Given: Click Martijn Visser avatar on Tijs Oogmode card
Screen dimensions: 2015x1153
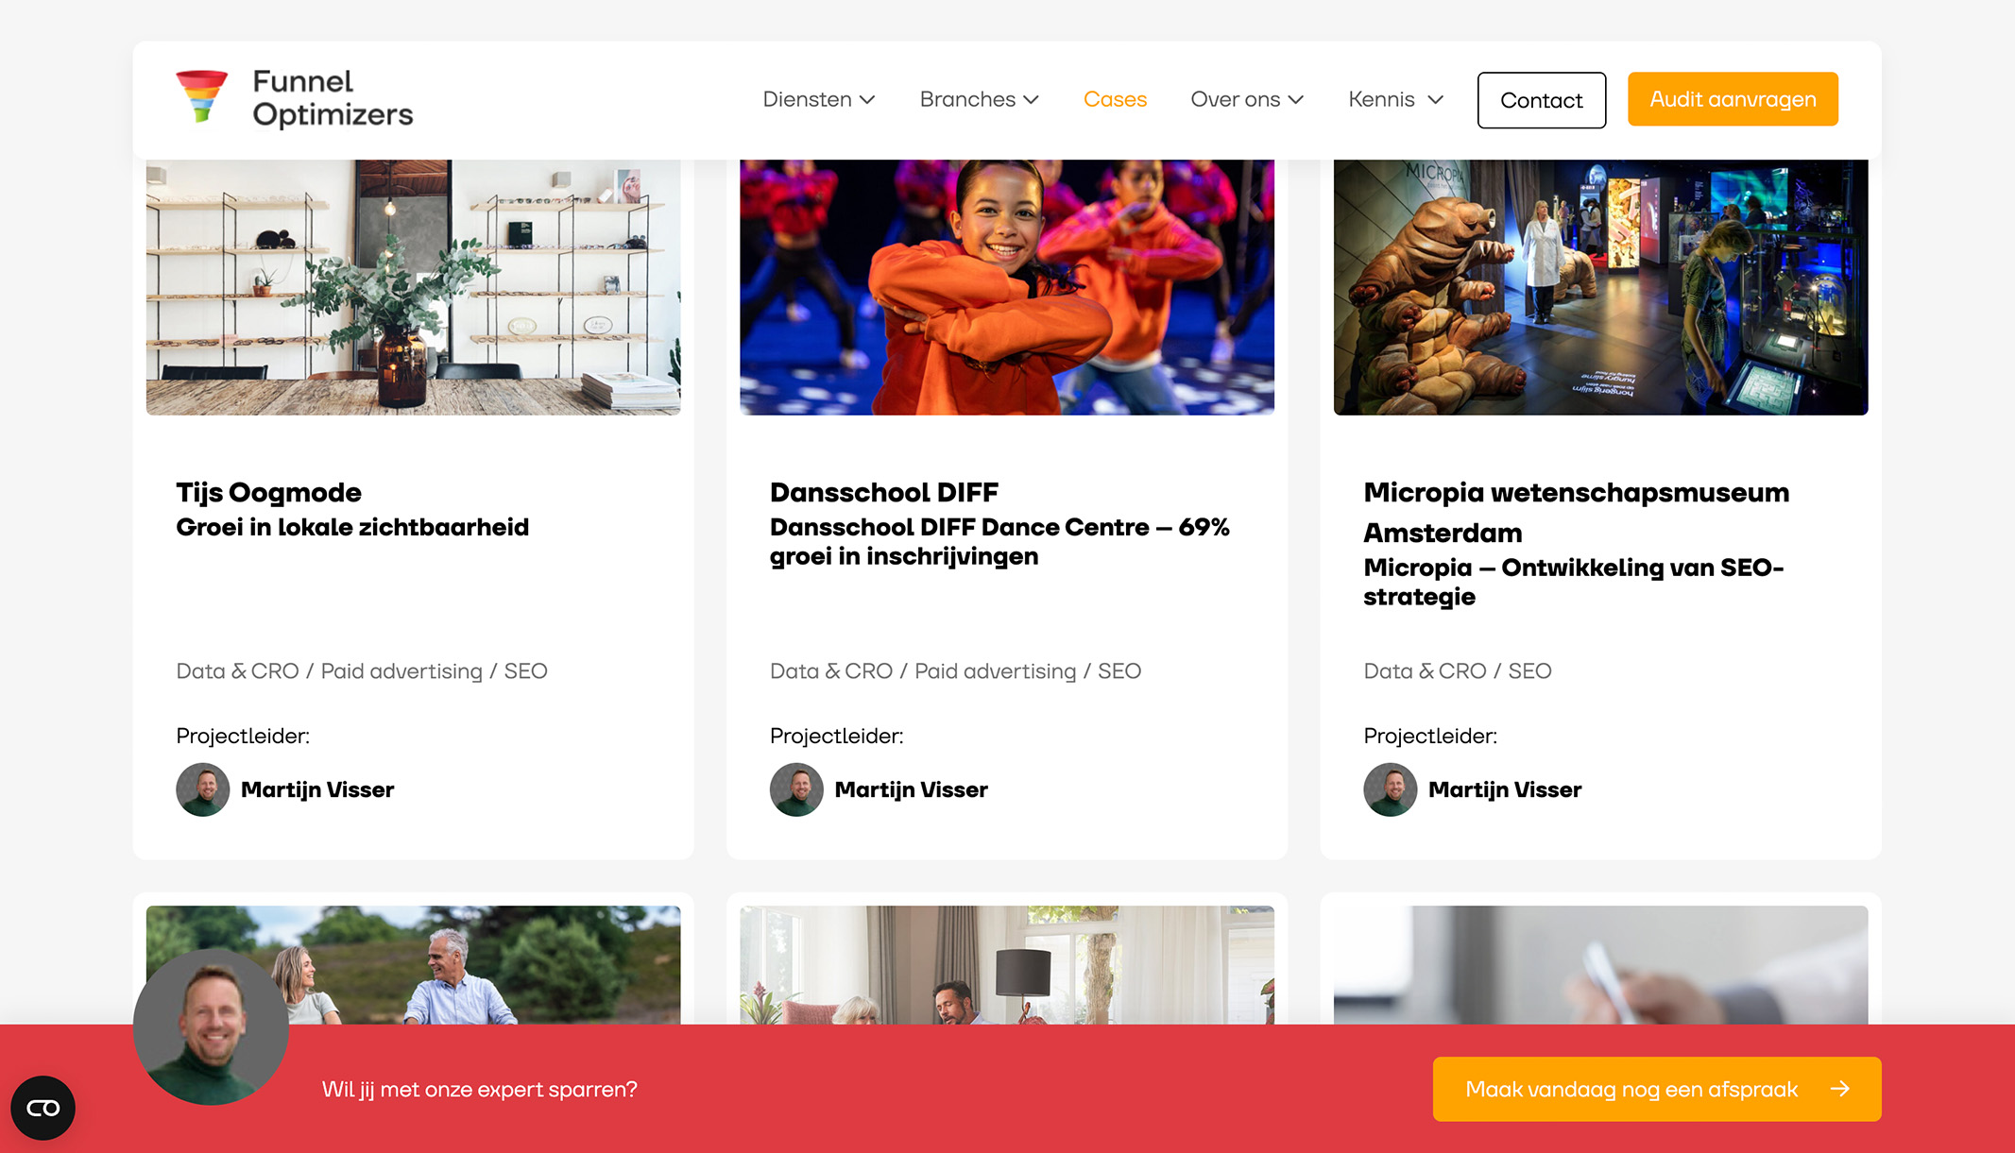Looking at the screenshot, I should point(203,789).
